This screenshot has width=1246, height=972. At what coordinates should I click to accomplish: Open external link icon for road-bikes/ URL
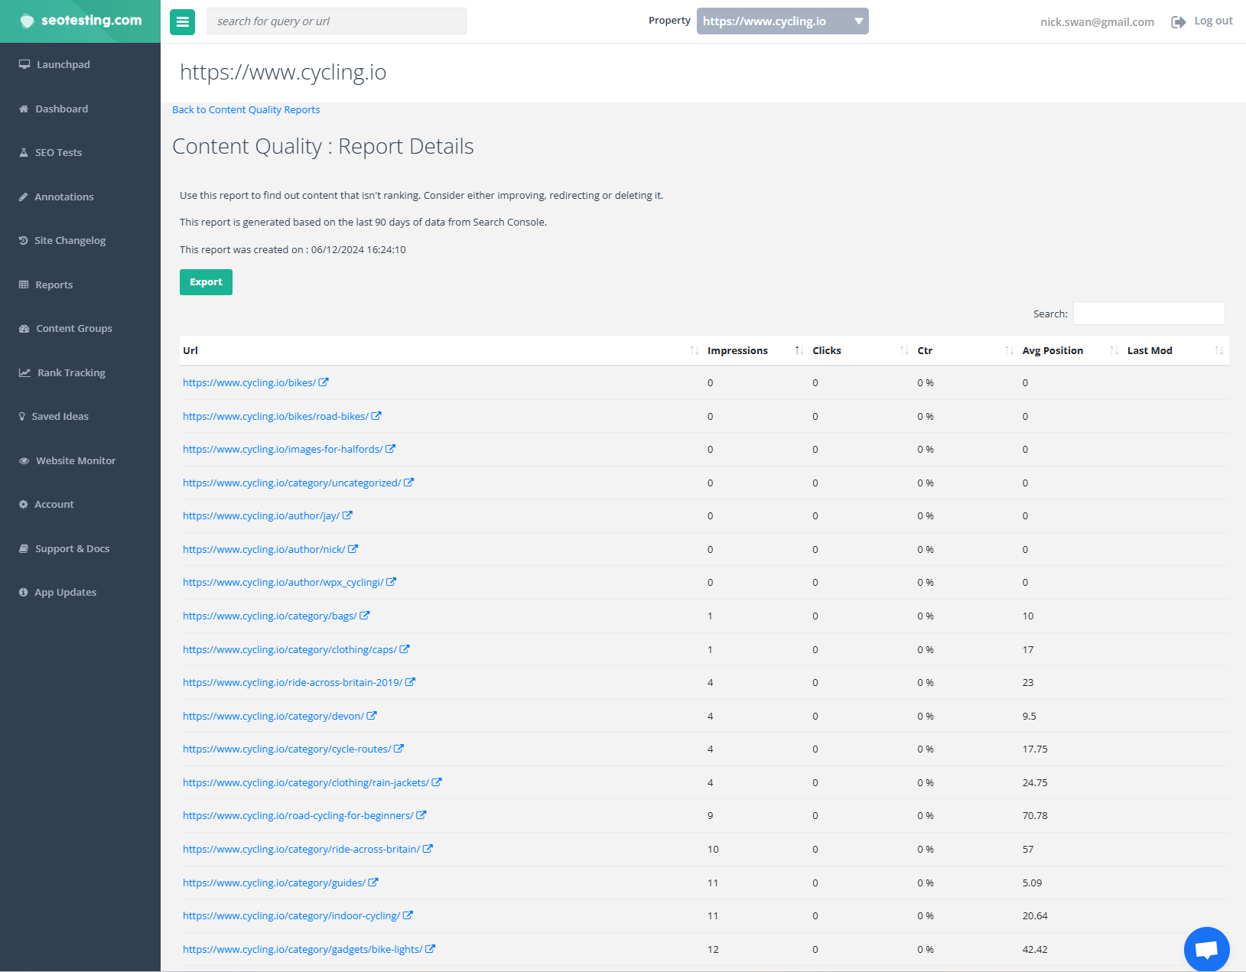click(376, 416)
